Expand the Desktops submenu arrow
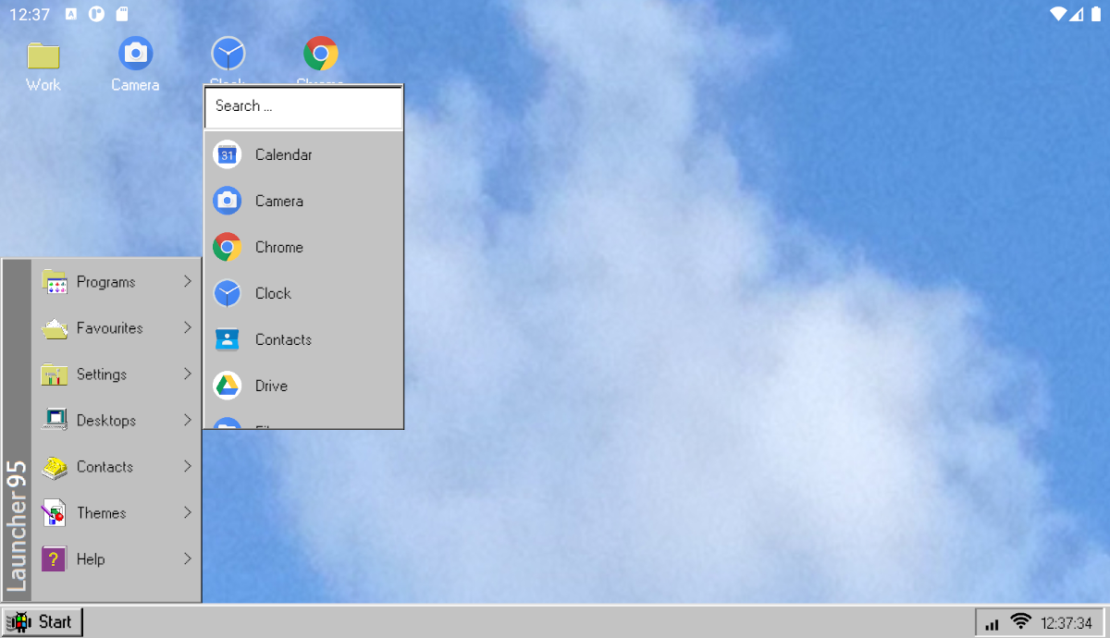The image size is (1110, 638). [187, 420]
